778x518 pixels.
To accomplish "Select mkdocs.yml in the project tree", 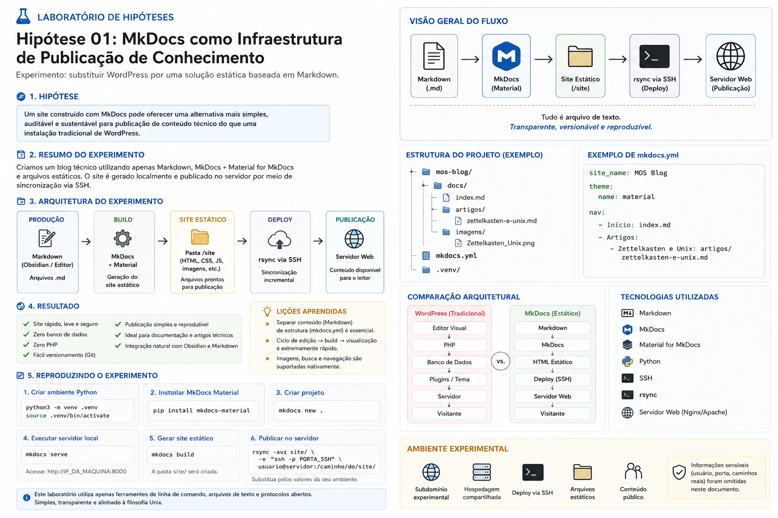I will 450,255.
